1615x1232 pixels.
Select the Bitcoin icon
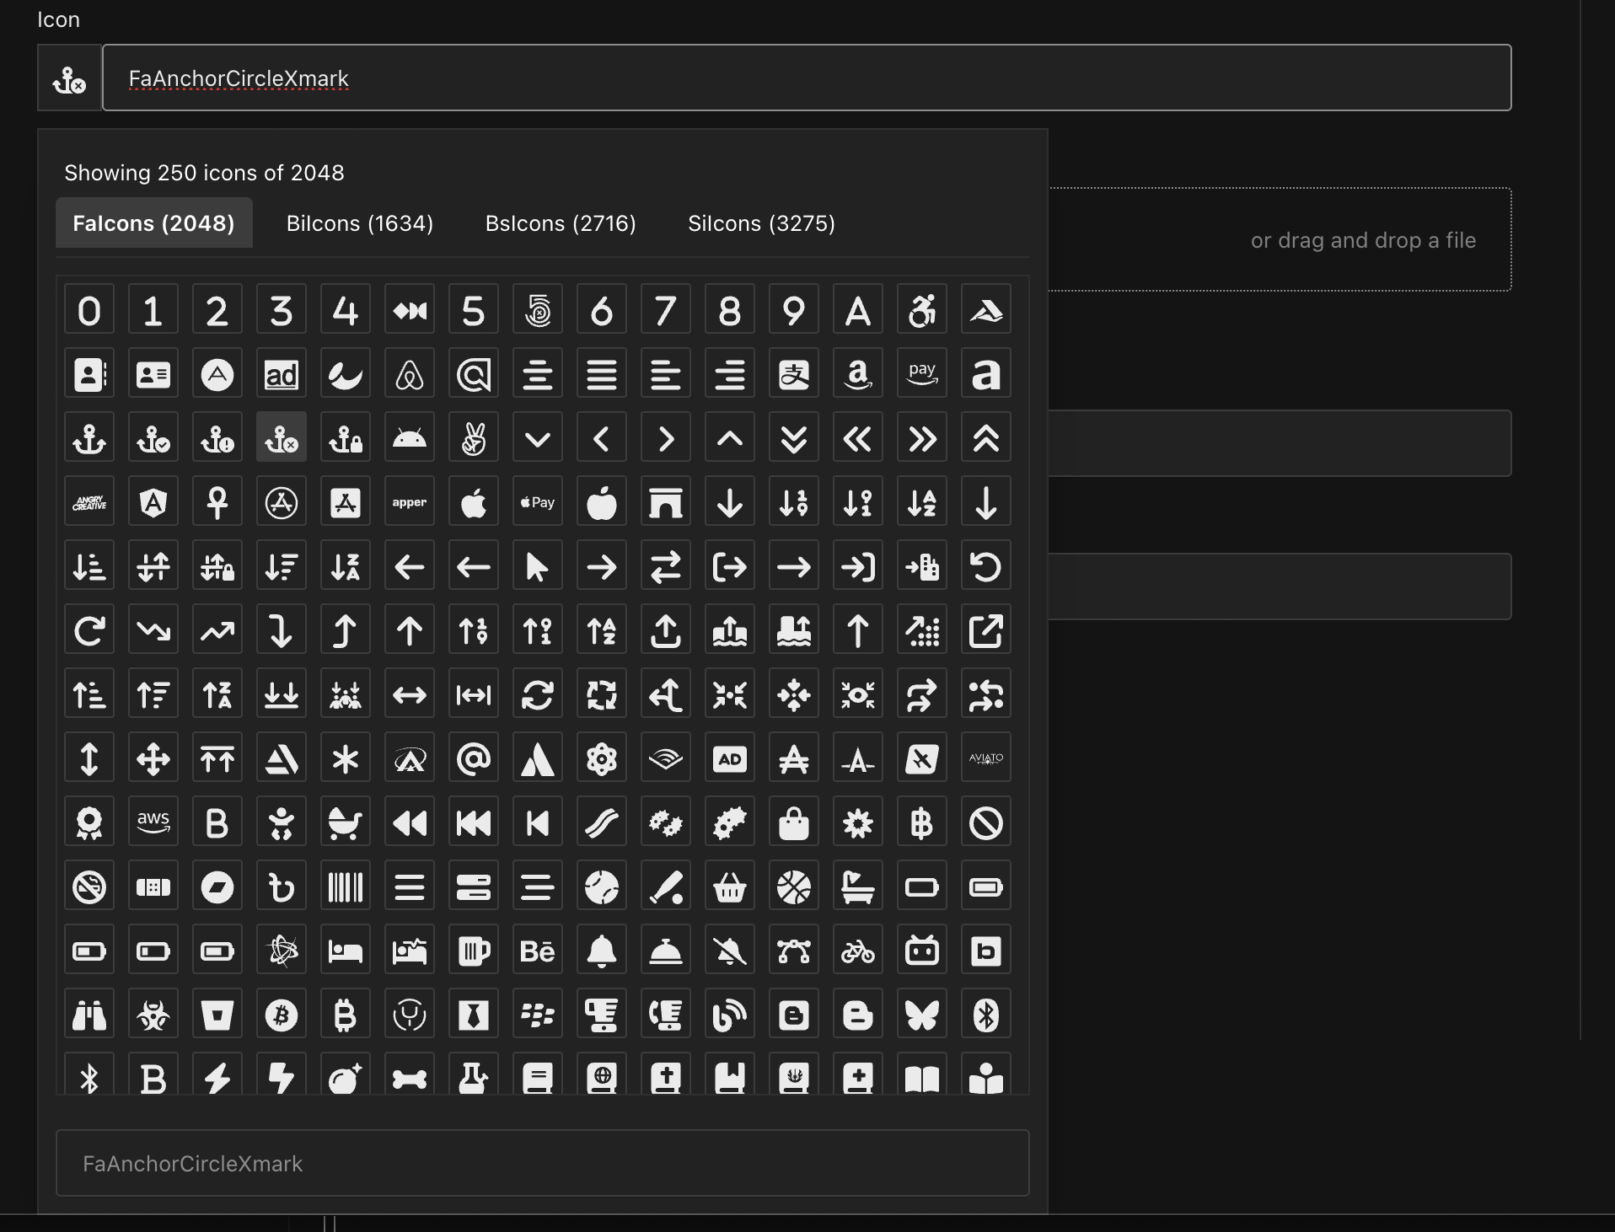(281, 1014)
